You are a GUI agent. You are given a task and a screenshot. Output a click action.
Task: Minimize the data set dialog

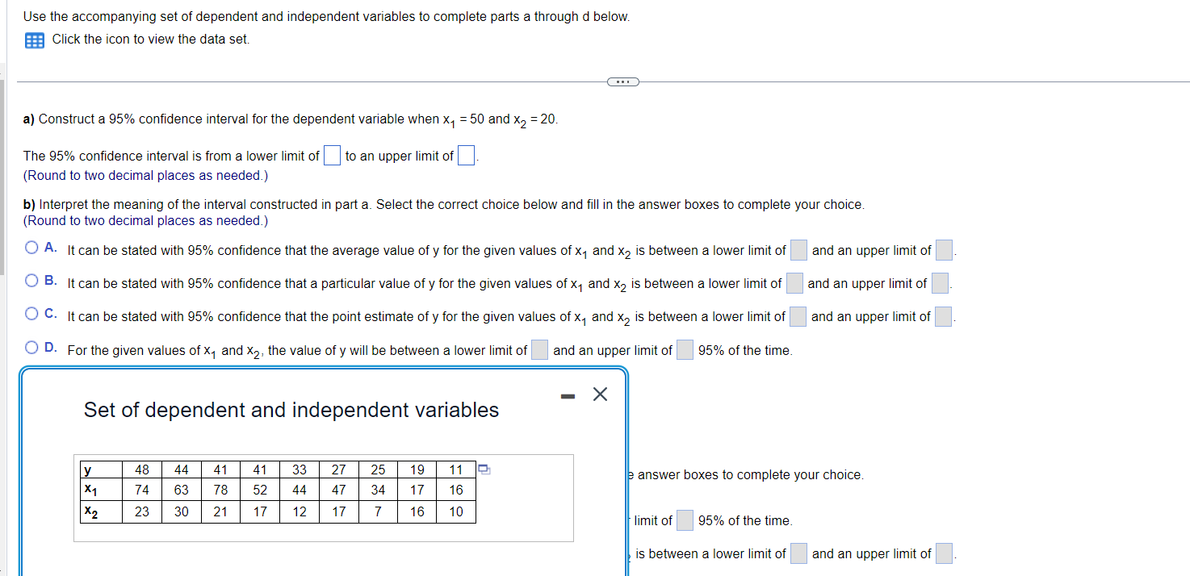tap(568, 394)
